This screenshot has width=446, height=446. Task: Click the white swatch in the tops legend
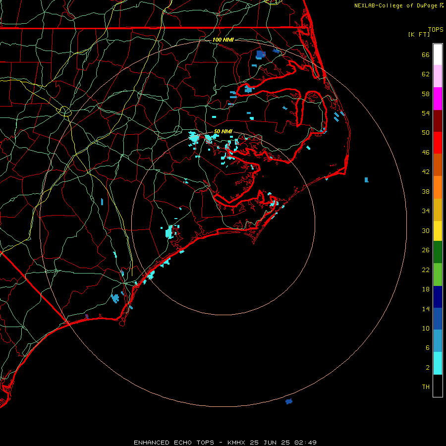click(438, 55)
